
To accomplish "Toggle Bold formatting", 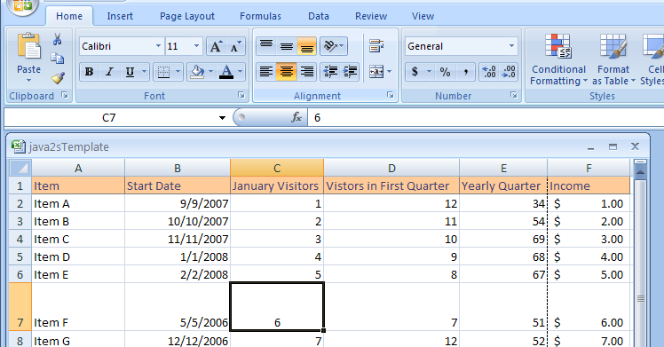I will [x=89, y=72].
